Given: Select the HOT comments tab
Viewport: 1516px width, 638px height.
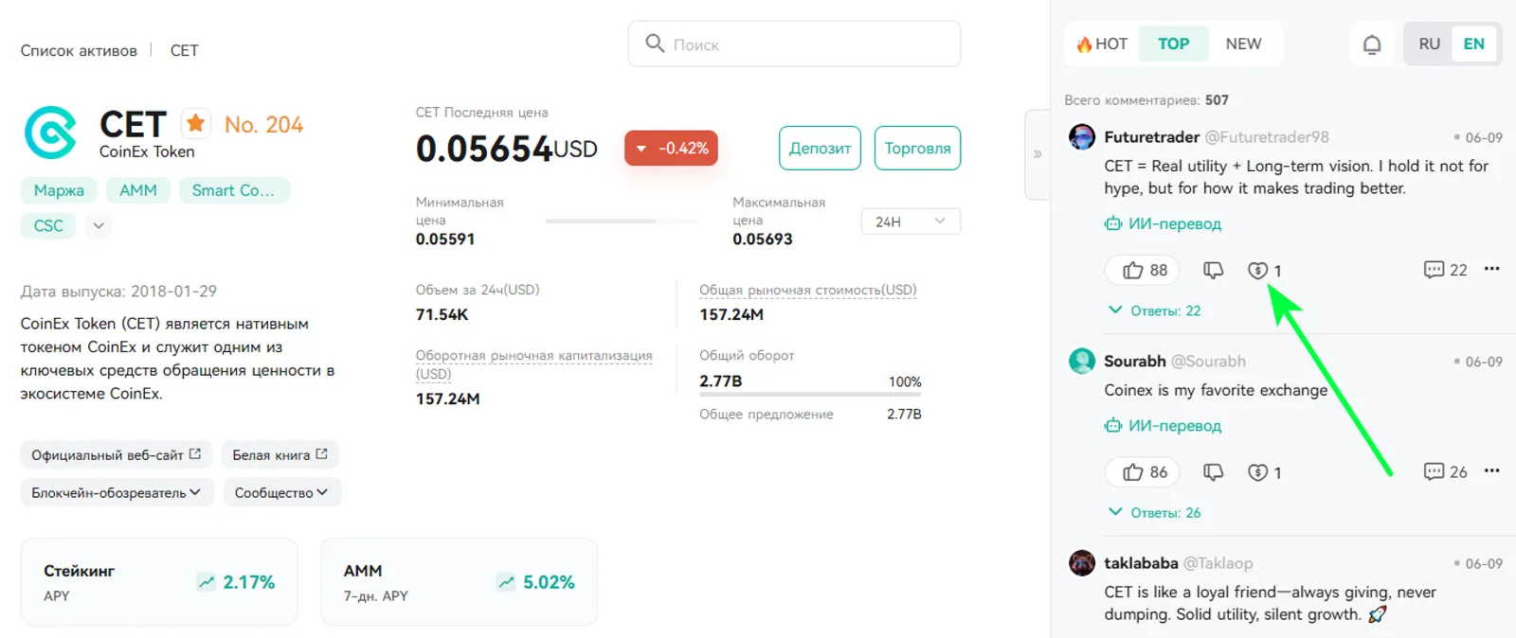Looking at the screenshot, I should [1103, 44].
